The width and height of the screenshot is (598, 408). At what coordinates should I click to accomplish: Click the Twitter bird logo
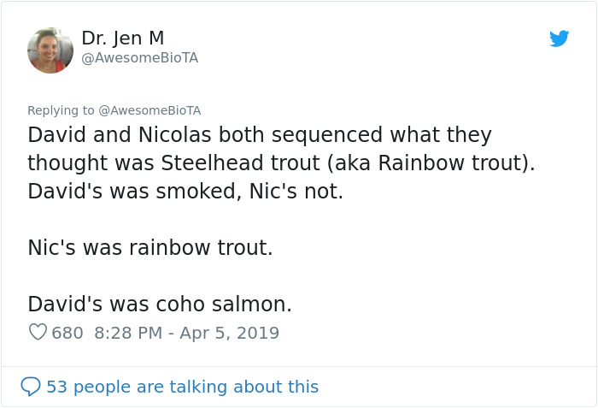coord(559,38)
